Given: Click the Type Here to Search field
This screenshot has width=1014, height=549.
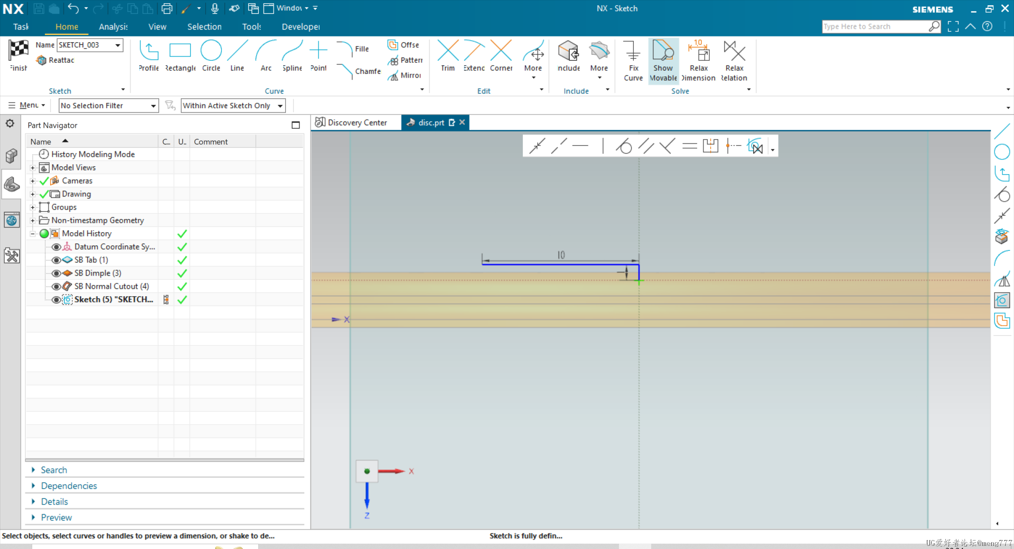Looking at the screenshot, I should click(x=875, y=26).
